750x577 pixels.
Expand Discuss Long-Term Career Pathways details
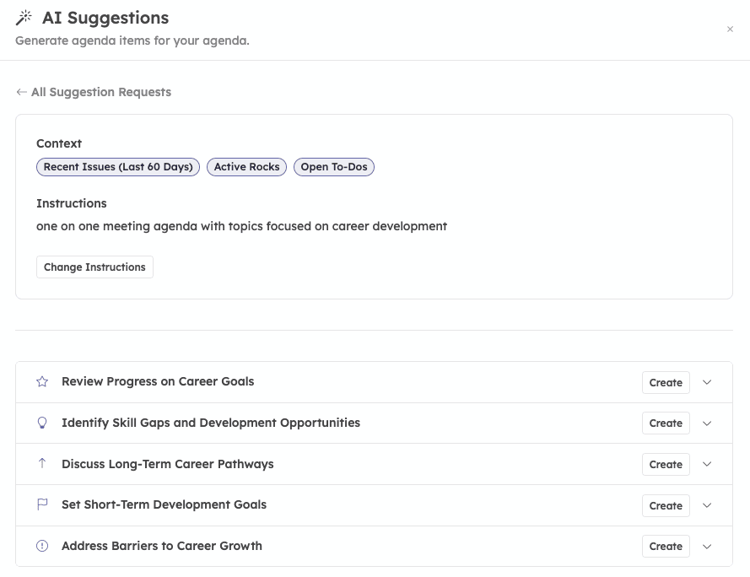707,464
